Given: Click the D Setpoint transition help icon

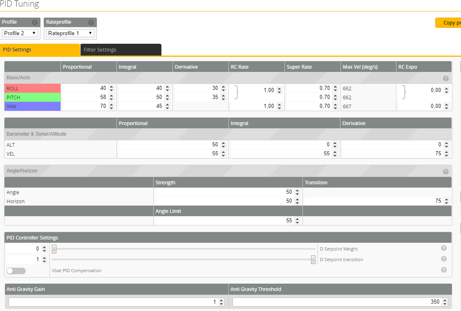Looking at the screenshot, I should pos(444,259).
